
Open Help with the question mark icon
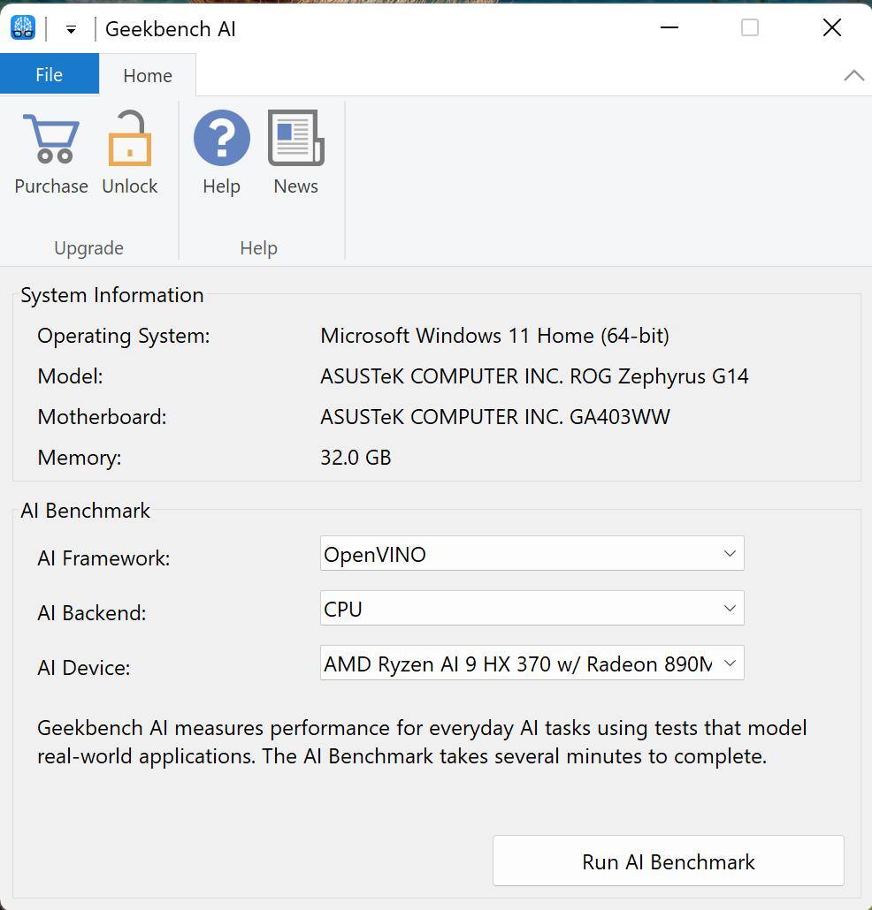click(x=221, y=139)
